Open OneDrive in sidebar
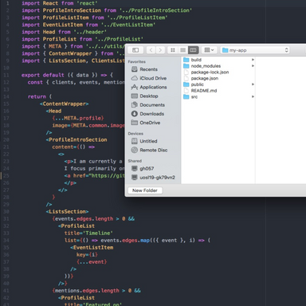Viewport: 306px width, 306px height. (x=150, y=123)
